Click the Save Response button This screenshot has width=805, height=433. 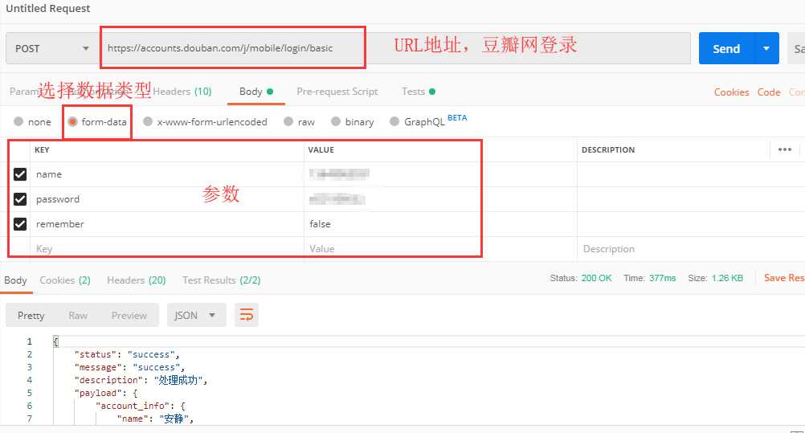[x=783, y=278]
